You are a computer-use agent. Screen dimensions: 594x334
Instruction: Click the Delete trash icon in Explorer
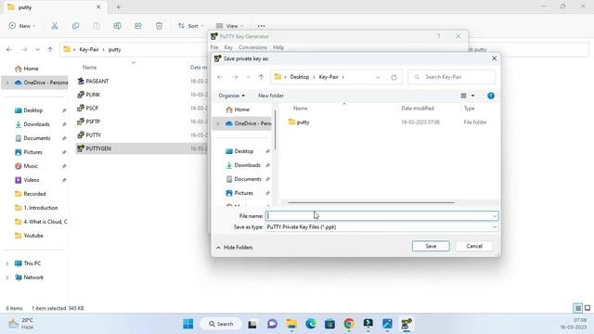pos(159,26)
